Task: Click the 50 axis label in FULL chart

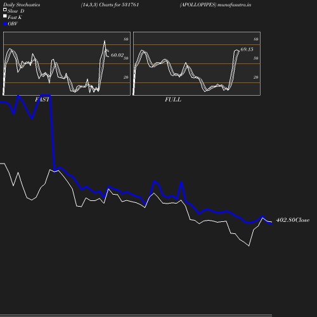Action: [256, 58]
